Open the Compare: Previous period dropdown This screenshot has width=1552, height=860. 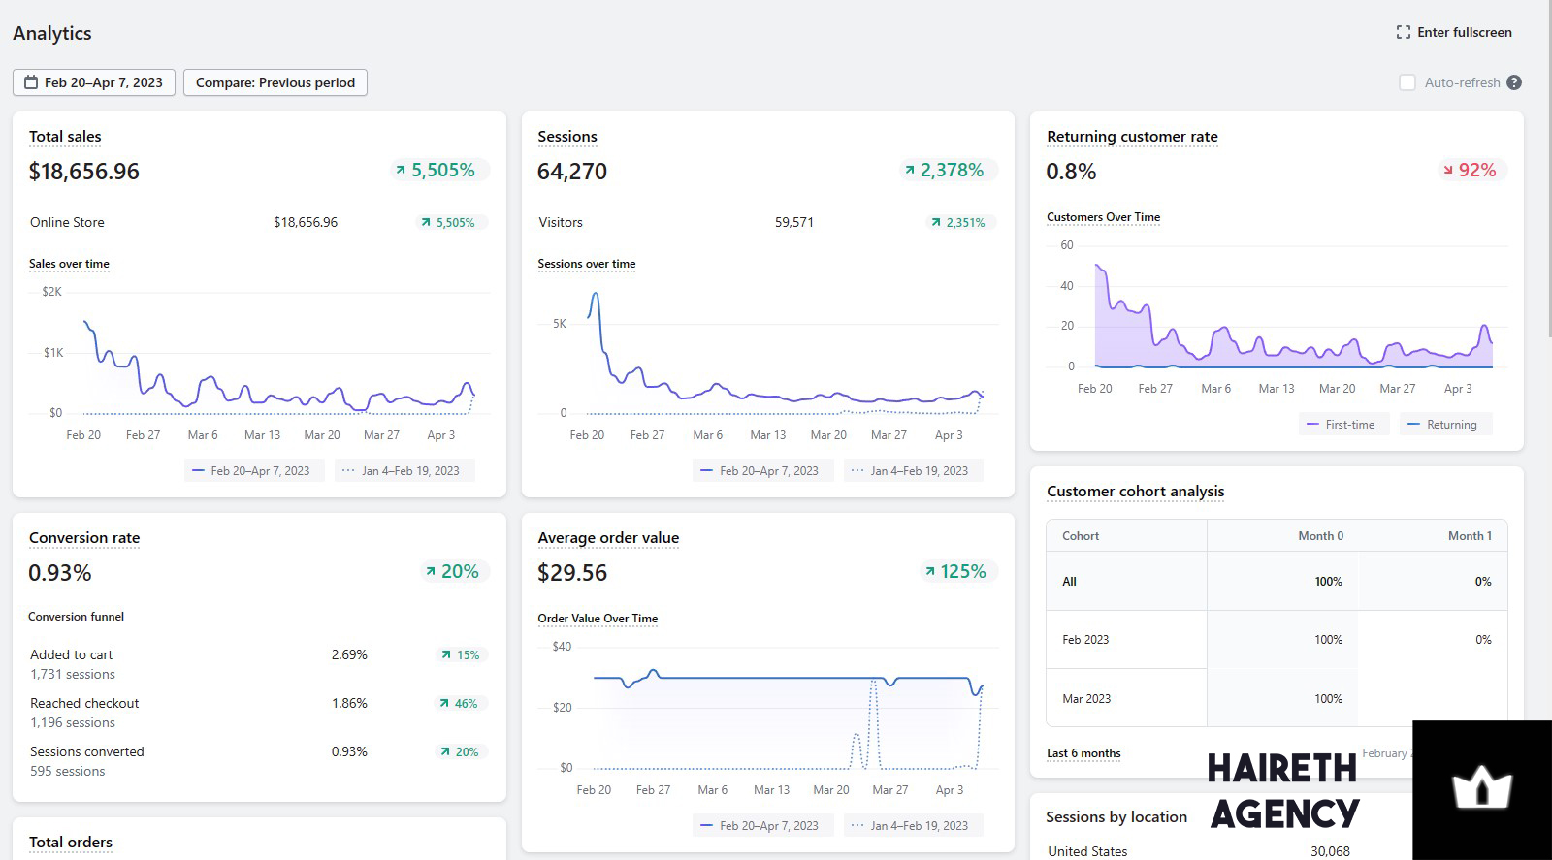coord(275,82)
